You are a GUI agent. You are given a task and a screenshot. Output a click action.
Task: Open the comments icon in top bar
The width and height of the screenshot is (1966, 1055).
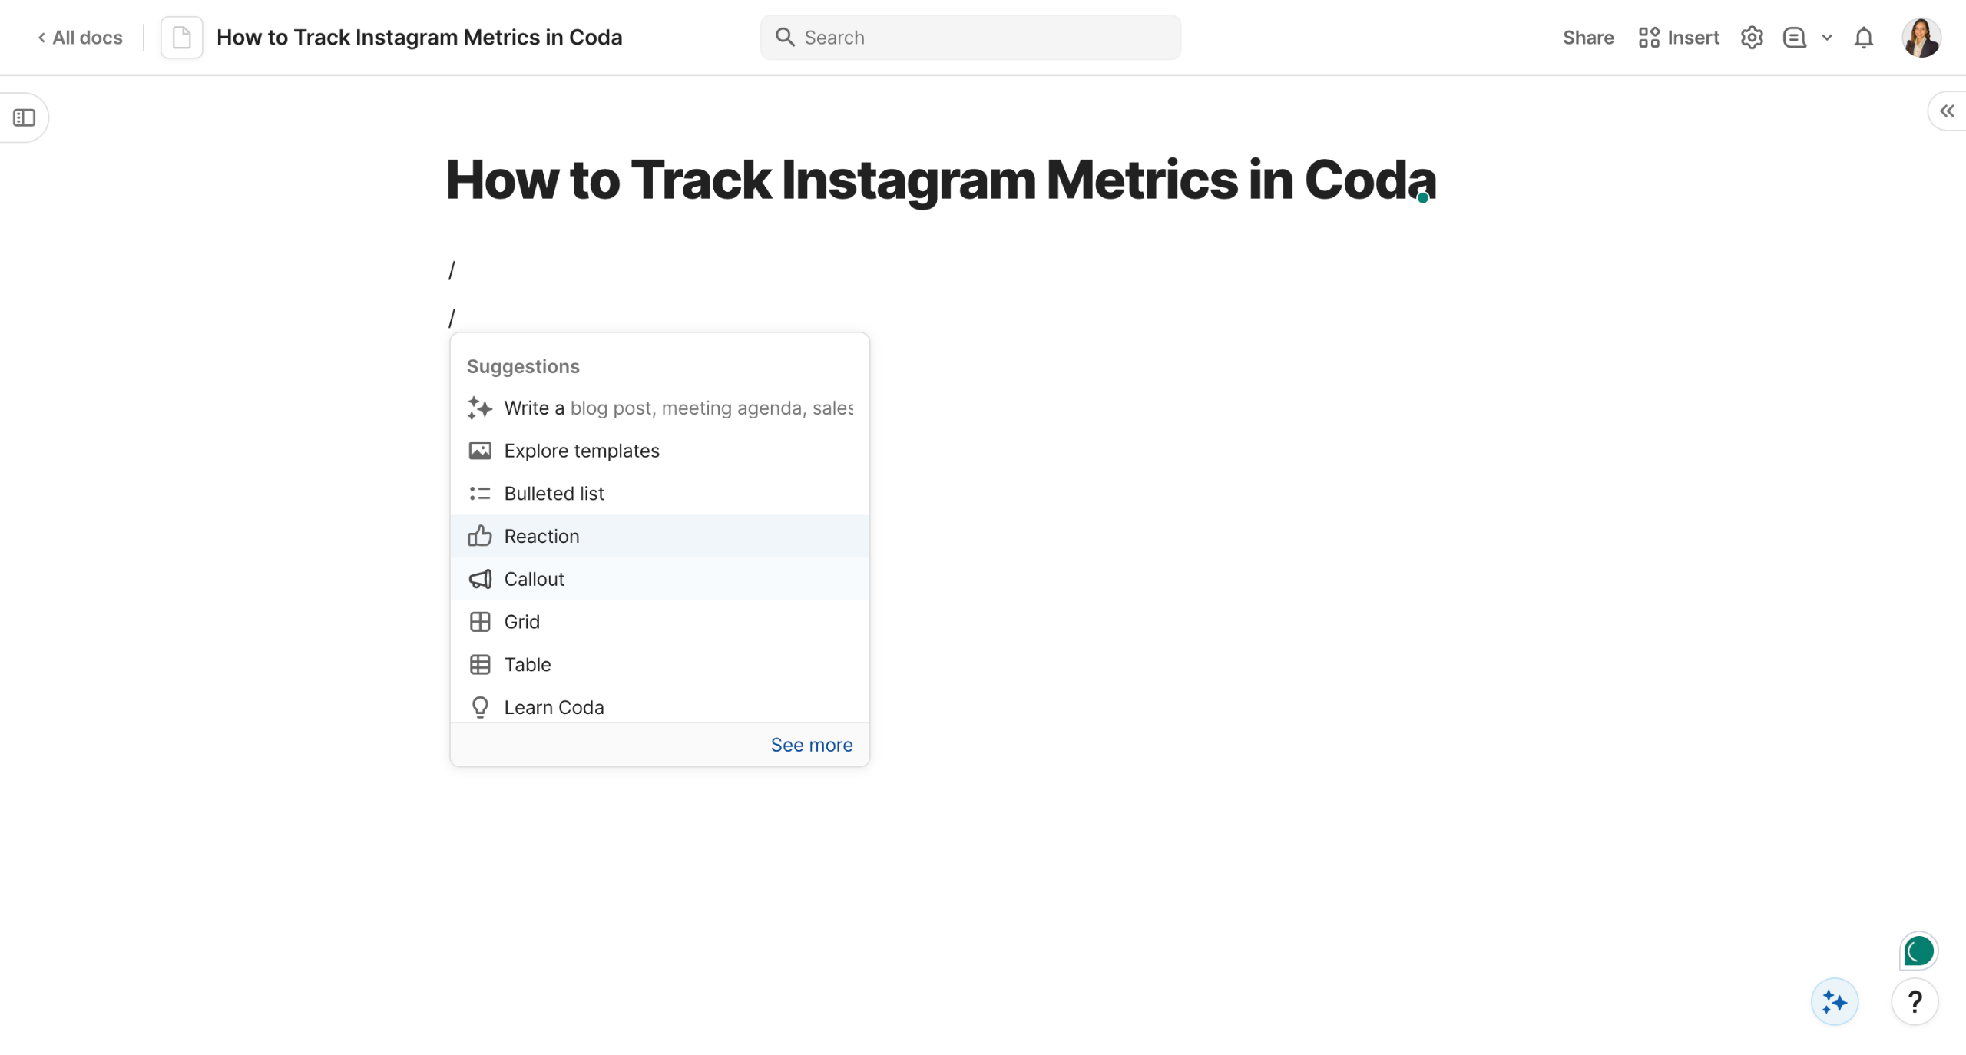coord(1794,38)
